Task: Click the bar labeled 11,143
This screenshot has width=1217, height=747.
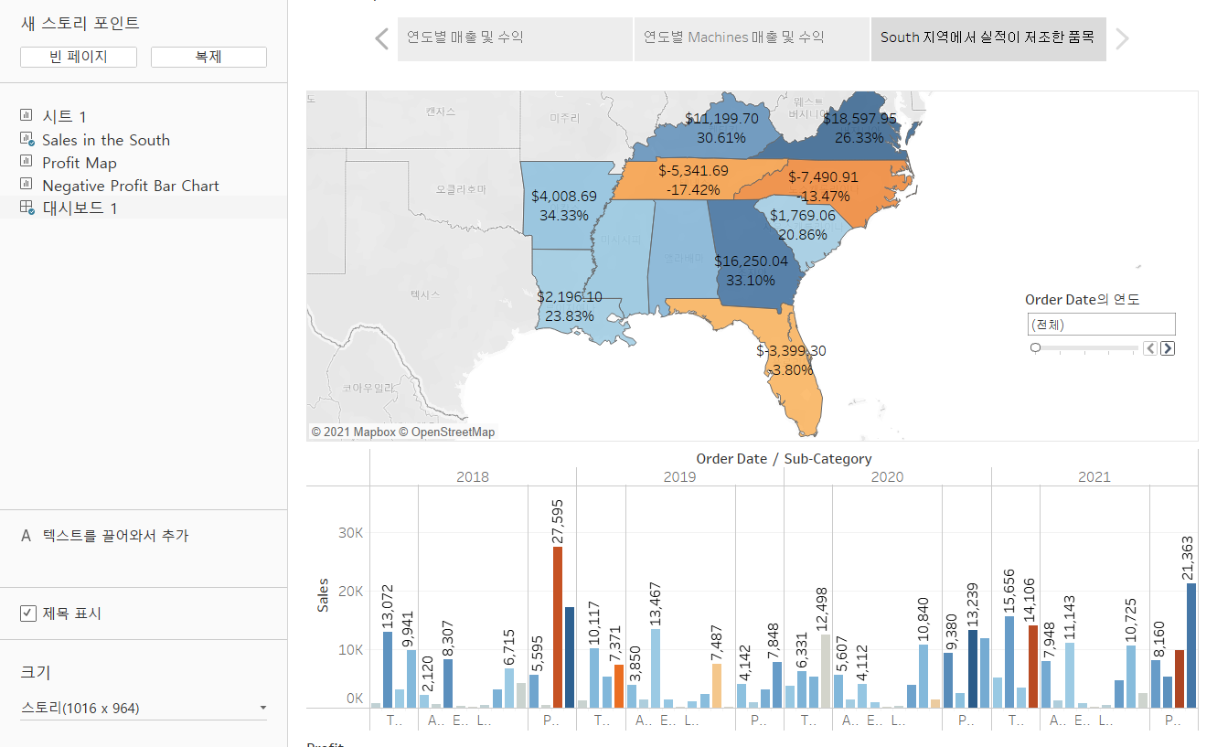Action: tap(1070, 676)
